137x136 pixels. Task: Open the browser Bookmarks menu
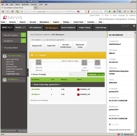pyautogui.click(x=26, y=4)
